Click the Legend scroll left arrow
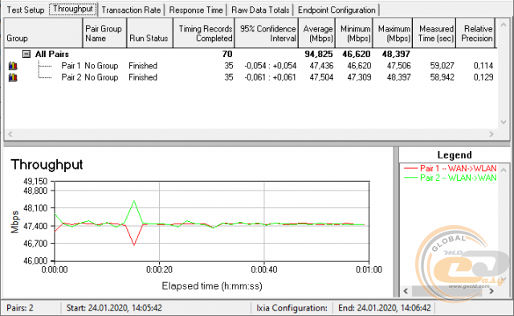The width and height of the screenshot is (514, 316). (x=406, y=291)
